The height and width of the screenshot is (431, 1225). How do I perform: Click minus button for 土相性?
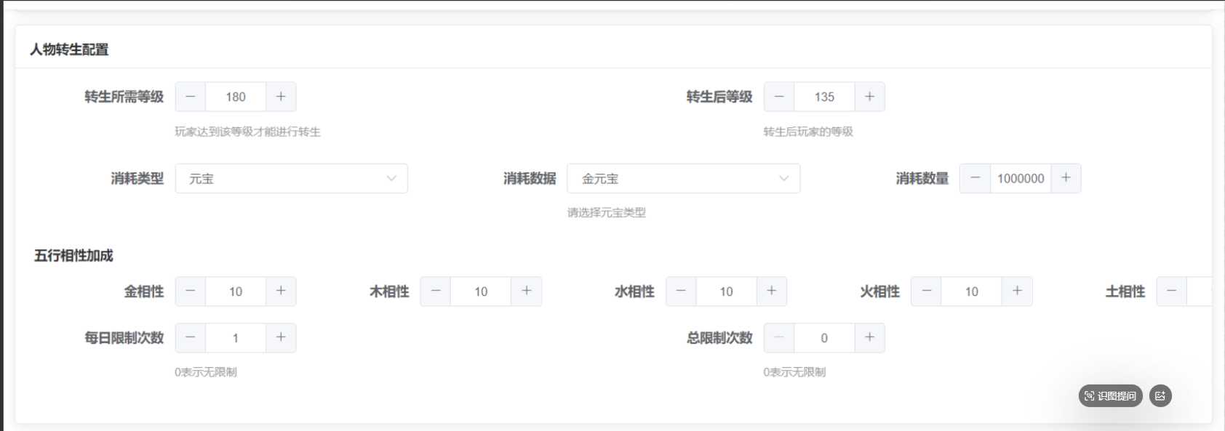point(1171,291)
